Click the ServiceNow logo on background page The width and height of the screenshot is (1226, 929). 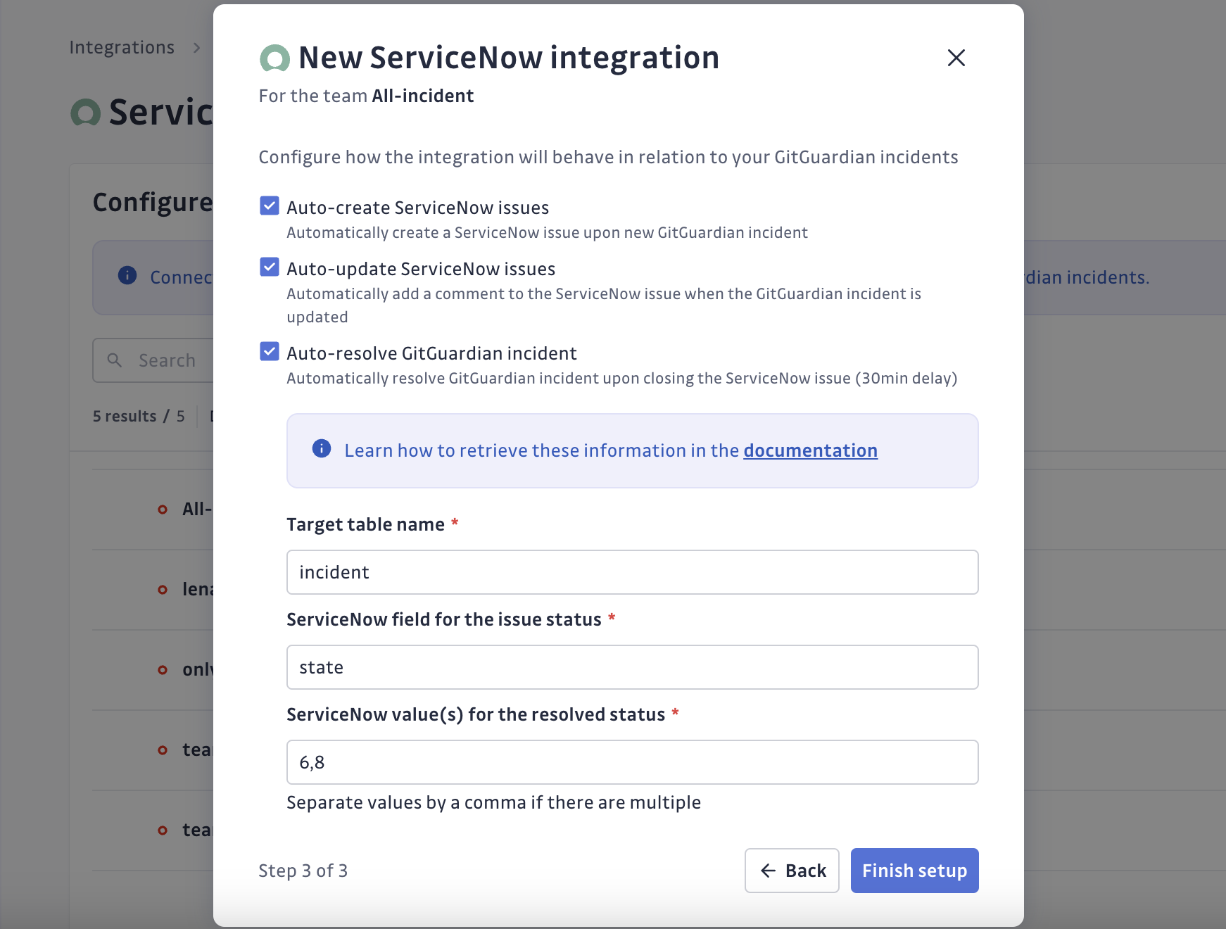(86, 113)
